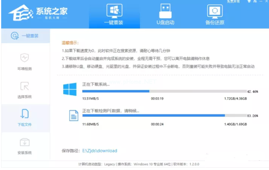This screenshot has width=269, height=170.
Task: Click the 备份还原 monitor icon
Action: [214, 11]
